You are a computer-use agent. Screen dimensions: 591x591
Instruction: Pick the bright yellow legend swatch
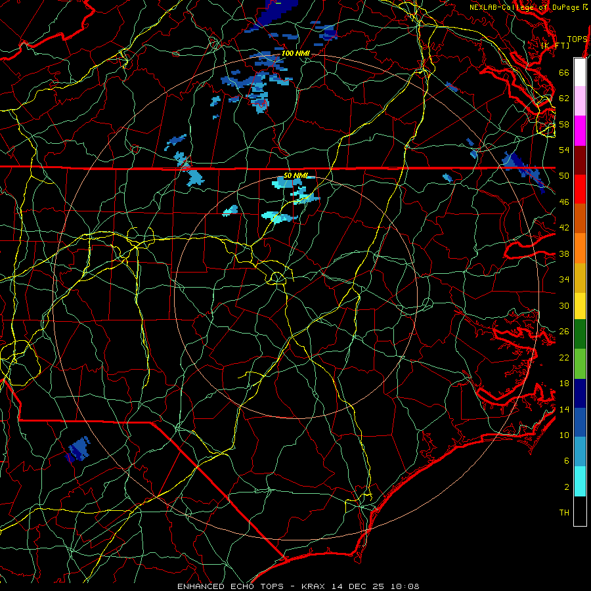point(580,305)
